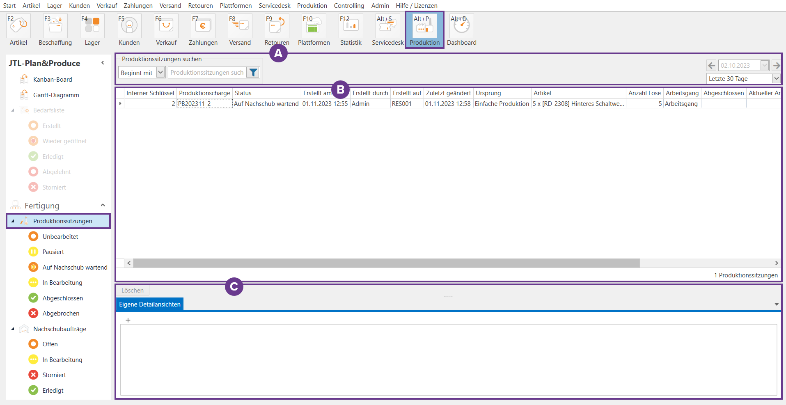Click the Produktionssitzungen search field
The image size is (786, 405).
(206, 73)
